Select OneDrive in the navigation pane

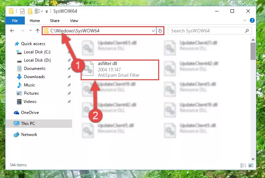click(x=30, y=113)
